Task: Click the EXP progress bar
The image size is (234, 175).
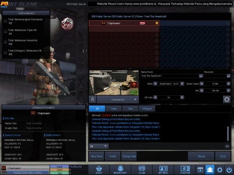Action: point(28,173)
